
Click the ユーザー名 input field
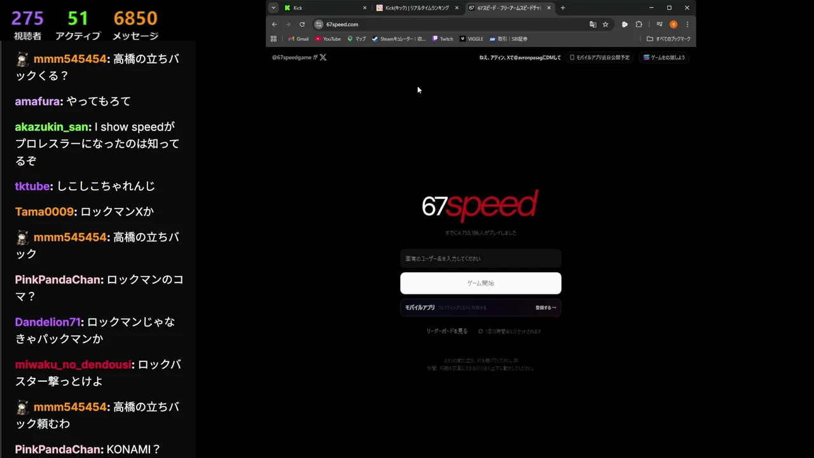[481, 258]
